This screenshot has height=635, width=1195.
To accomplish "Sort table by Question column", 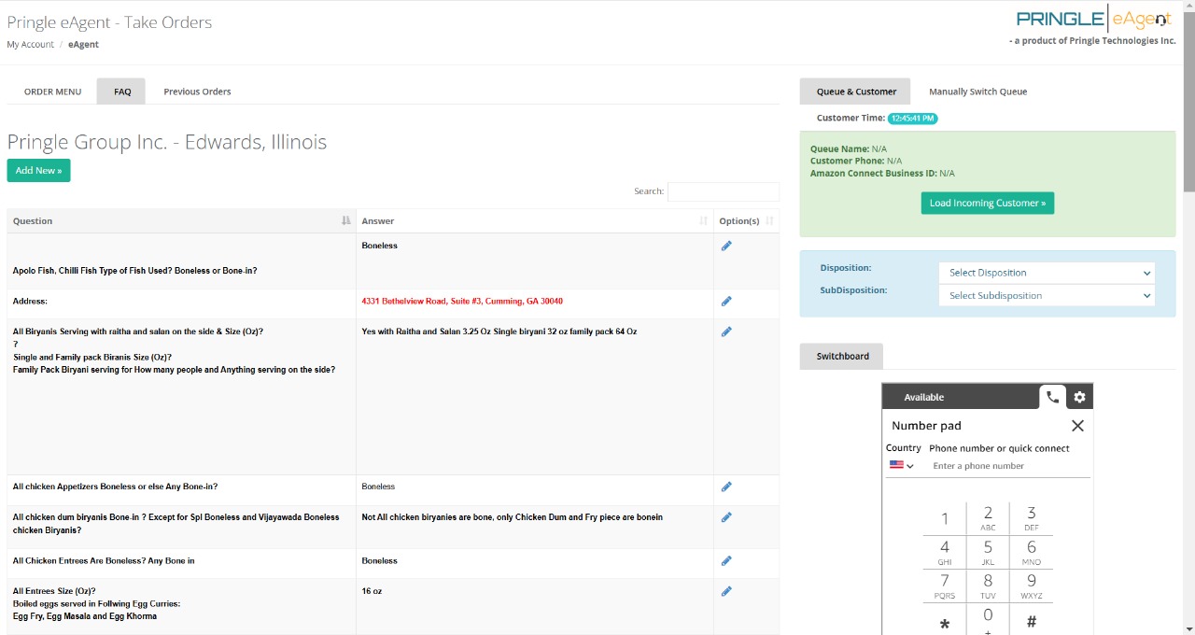I will tap(181, 221).
